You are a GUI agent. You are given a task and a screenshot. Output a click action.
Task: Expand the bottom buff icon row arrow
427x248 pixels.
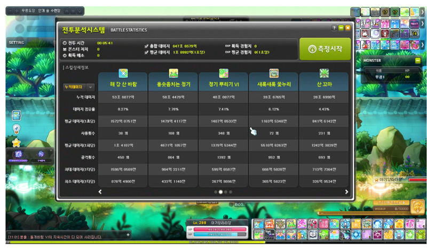click(x=423, y=45)
